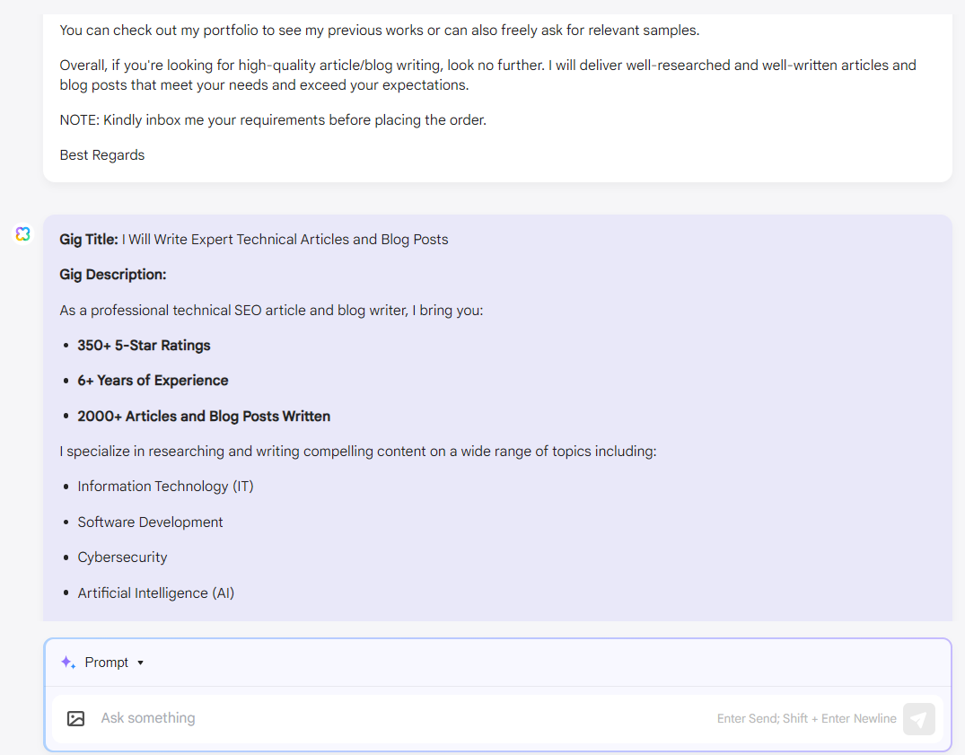The height and width of the screenshot is (755, 965).
Task: Click the Cybersecurity list item
Action: [x=122, y=557]
